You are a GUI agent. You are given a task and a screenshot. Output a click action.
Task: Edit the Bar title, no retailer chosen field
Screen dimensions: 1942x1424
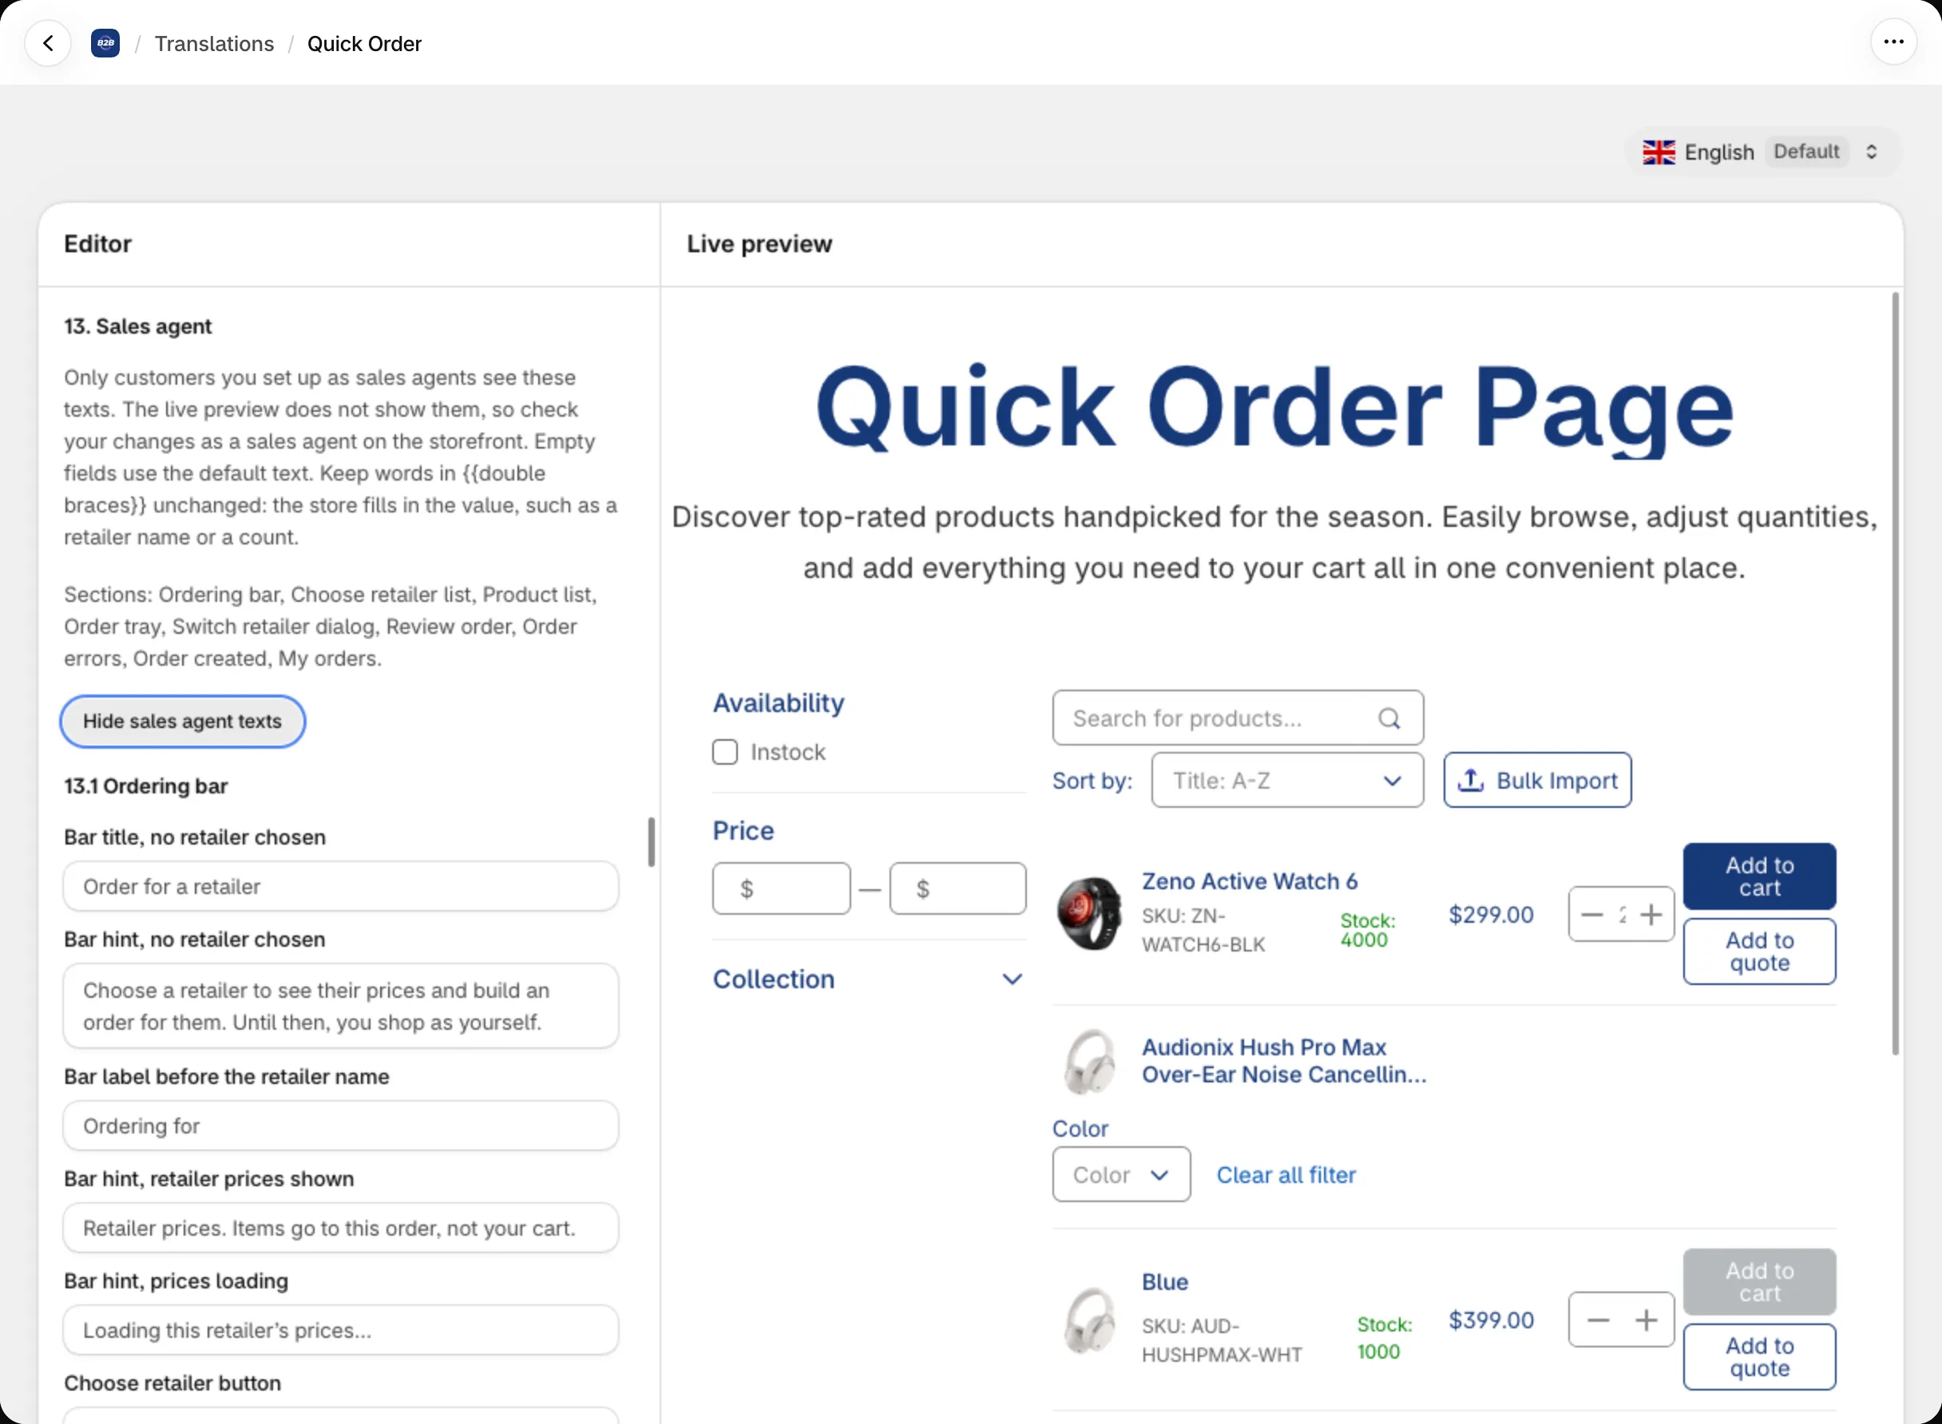[x=341, y=886]
